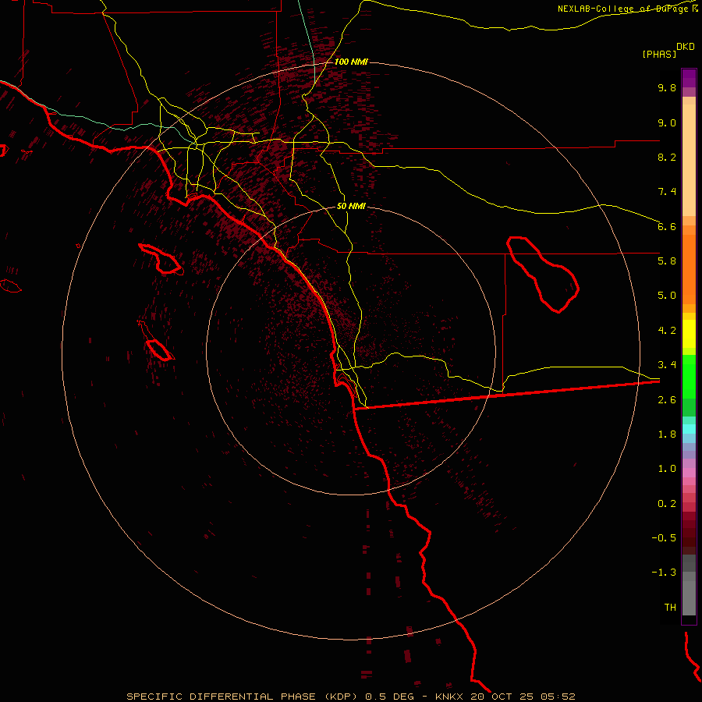Click the Santa Catalina Island outline
The width and height of the screenshot is (702, 702).
point(160,259)
